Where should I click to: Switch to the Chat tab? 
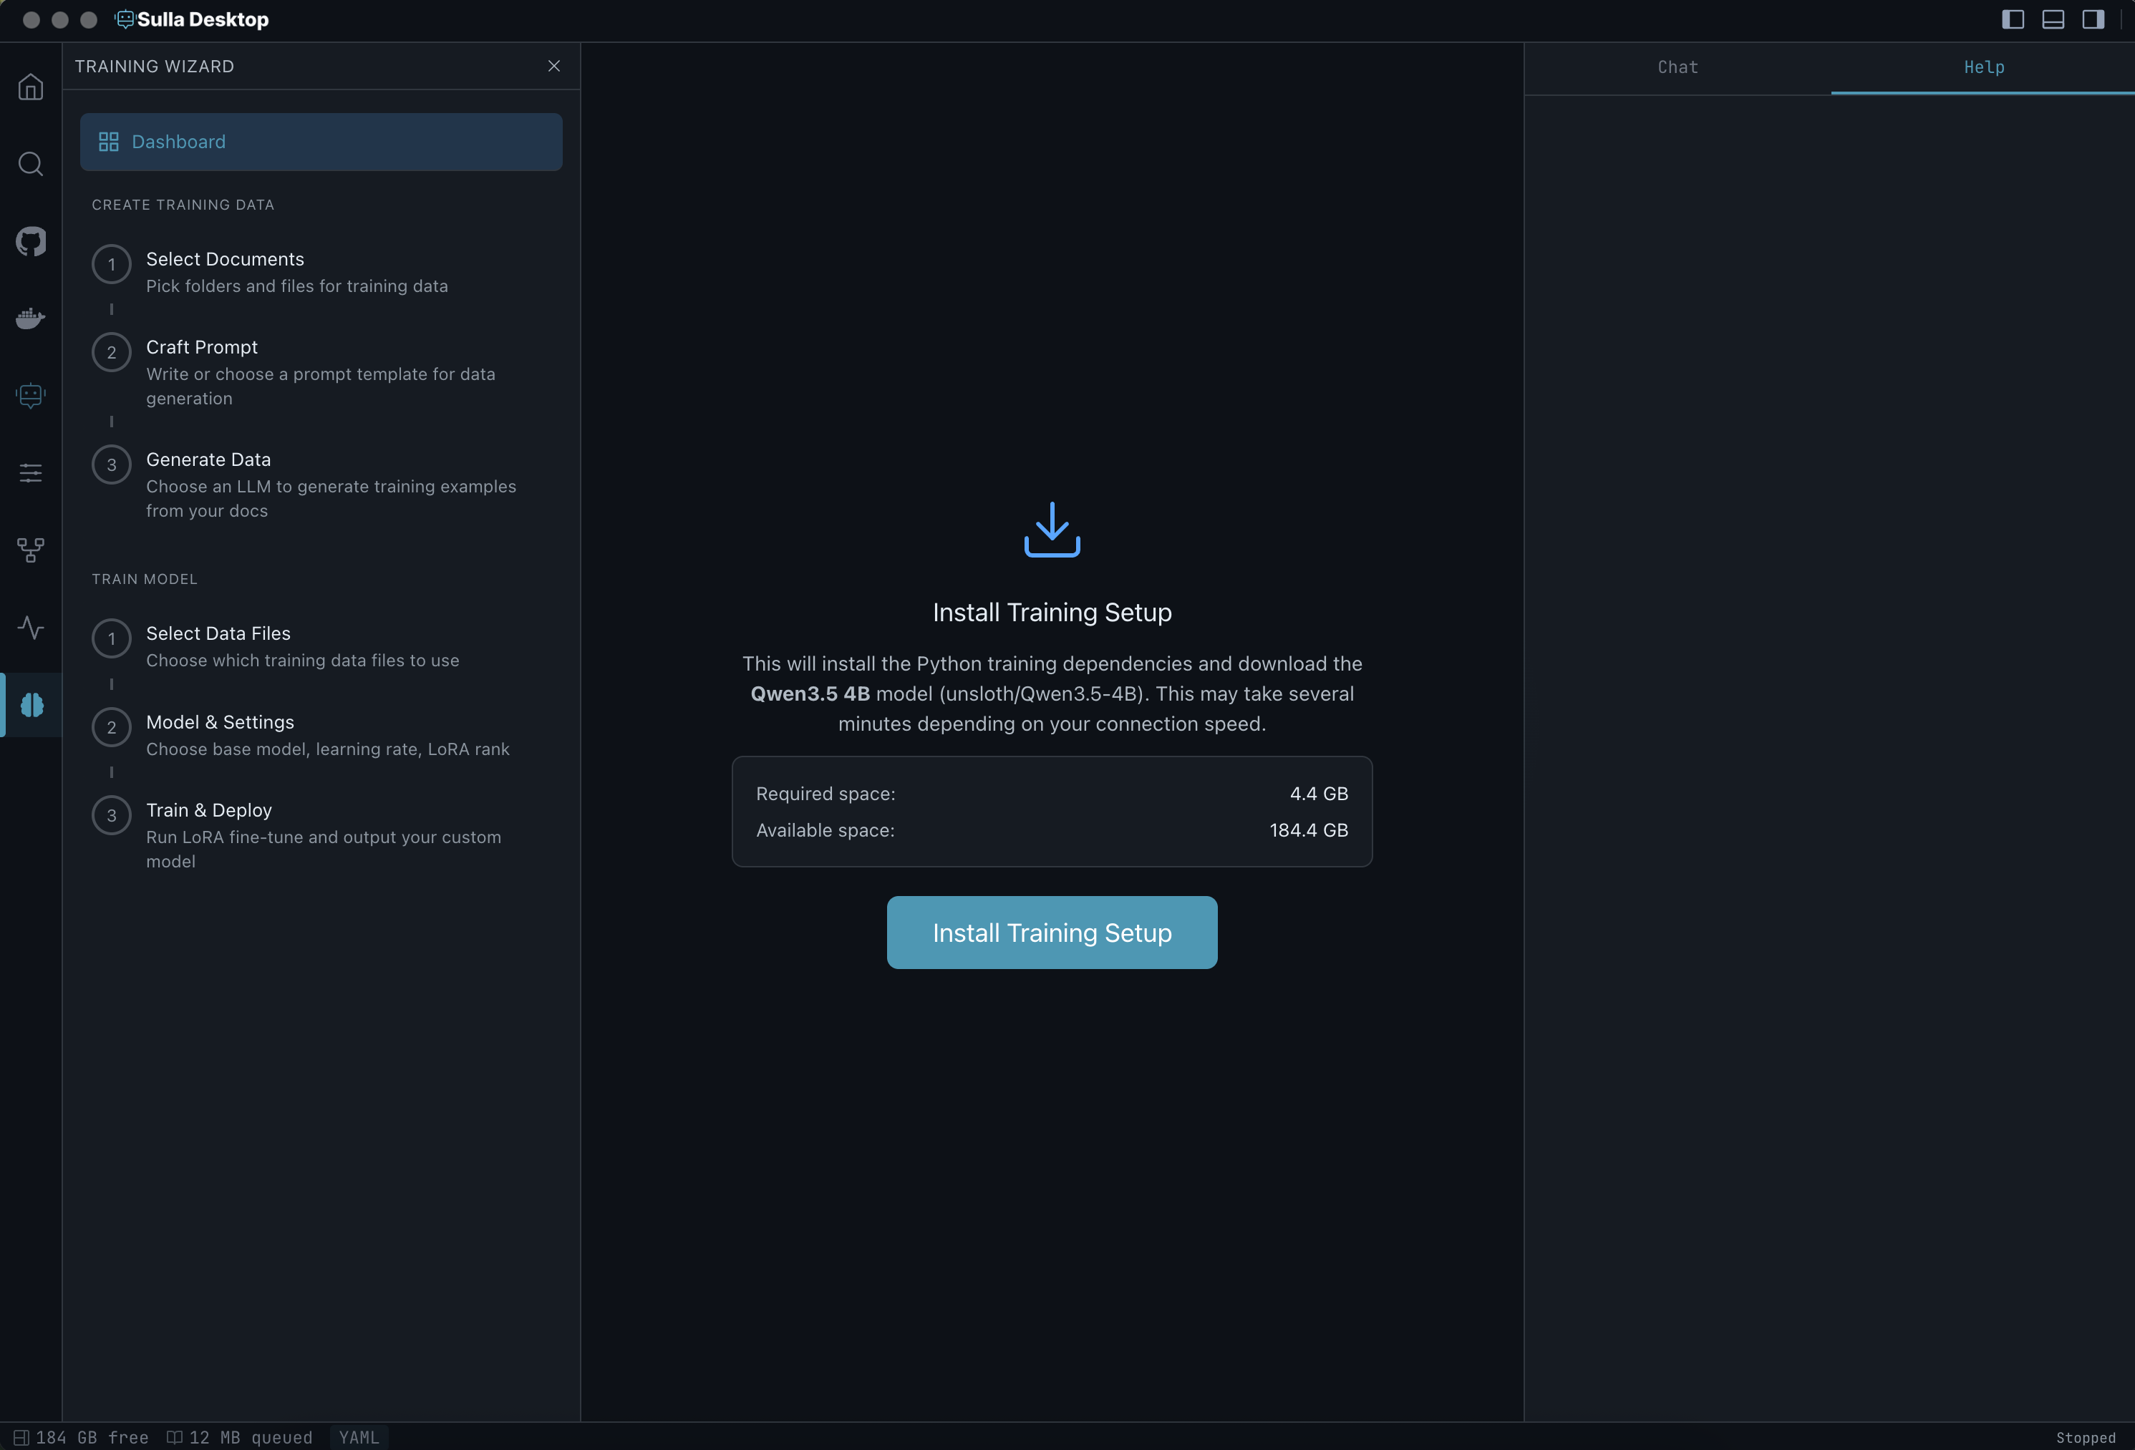coord(1677,67)
